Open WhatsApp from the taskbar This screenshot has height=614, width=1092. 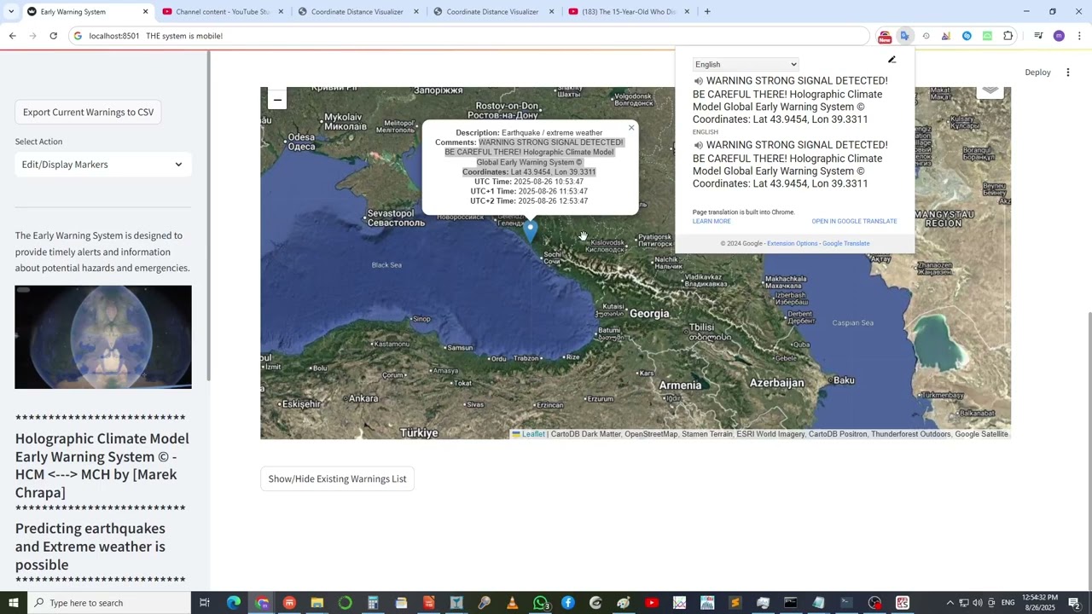[540, 603]
